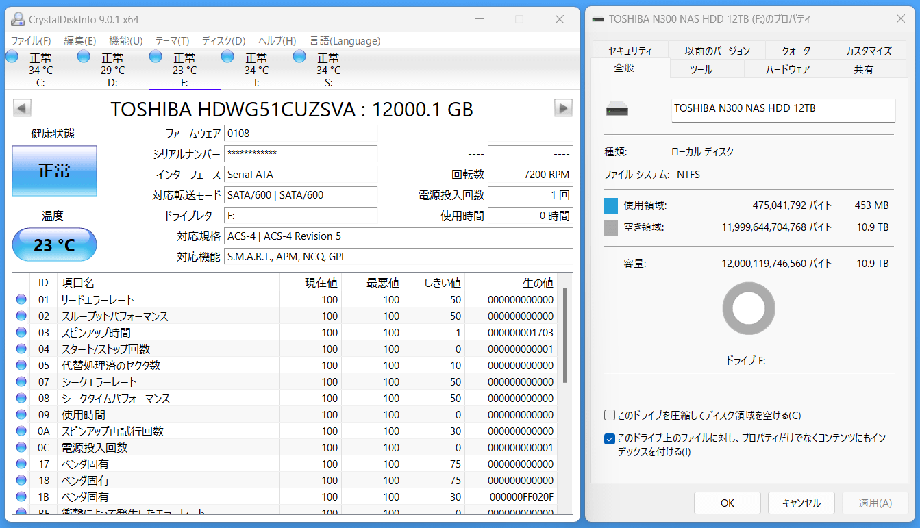Viewport: 920px width, 528px height.
Task: Click status orb for スピンアップ再試行回数 row
Action: 21,431
